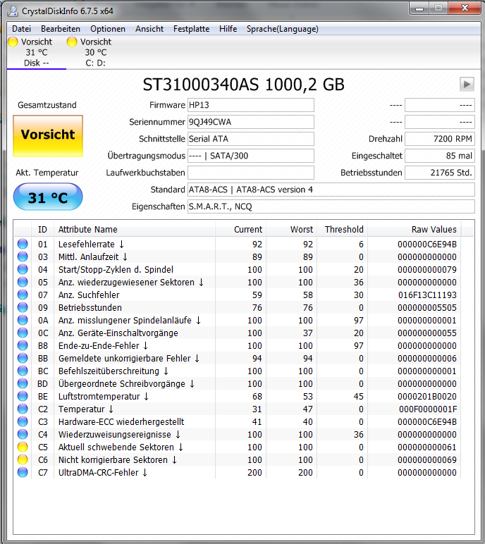Click the status icon of Temperatur row C2

click(23, 409)
